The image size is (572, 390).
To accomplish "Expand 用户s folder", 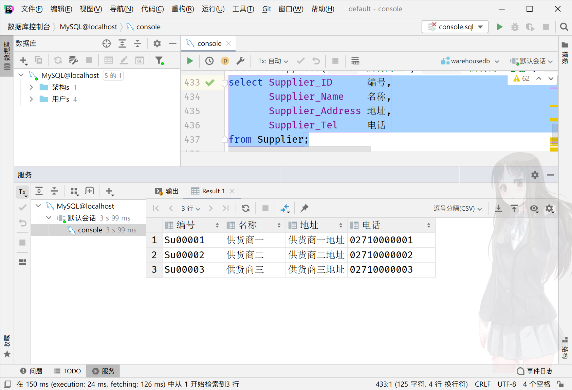I will 31,99.
